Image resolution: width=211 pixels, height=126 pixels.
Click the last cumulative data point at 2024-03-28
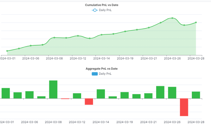(x=196, y=22)
